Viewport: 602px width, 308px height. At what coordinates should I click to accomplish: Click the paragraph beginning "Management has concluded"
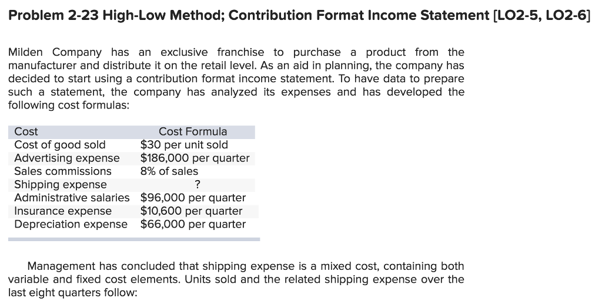(236, 279)
